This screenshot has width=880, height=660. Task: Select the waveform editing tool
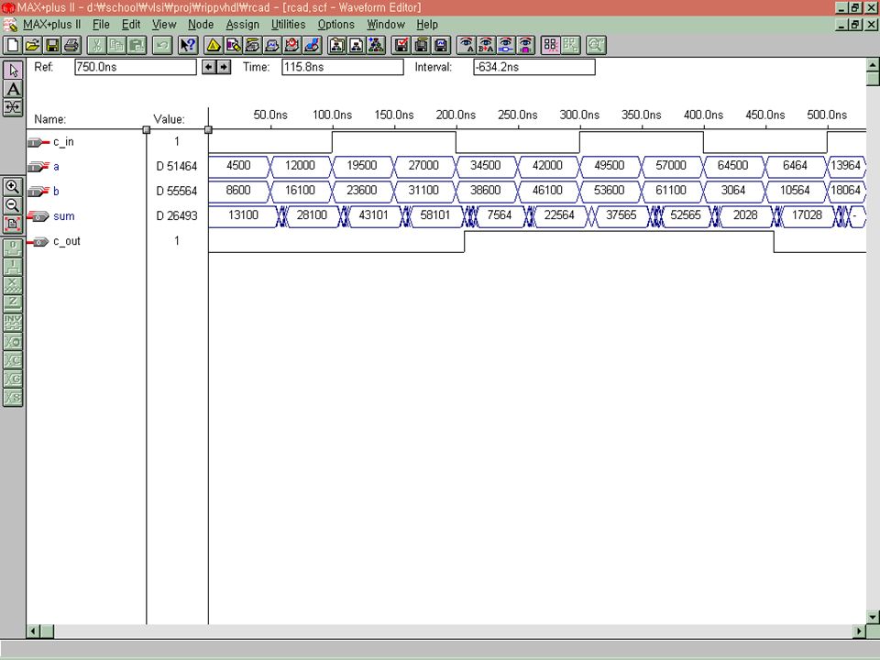point(13,107)
